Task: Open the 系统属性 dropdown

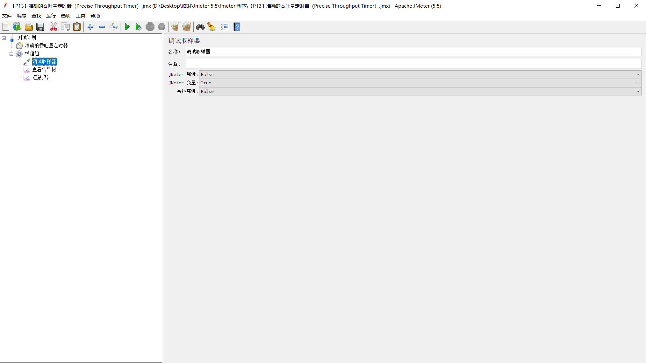Action: [420, 91]
